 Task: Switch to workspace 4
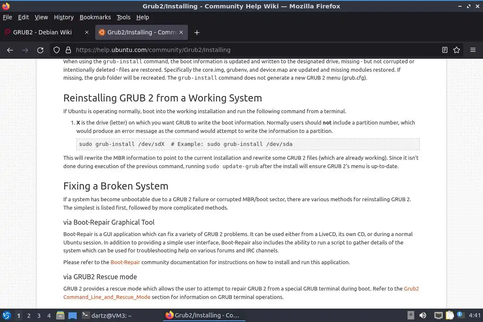49,316
